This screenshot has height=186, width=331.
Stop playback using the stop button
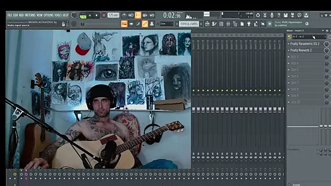point(97,16)
